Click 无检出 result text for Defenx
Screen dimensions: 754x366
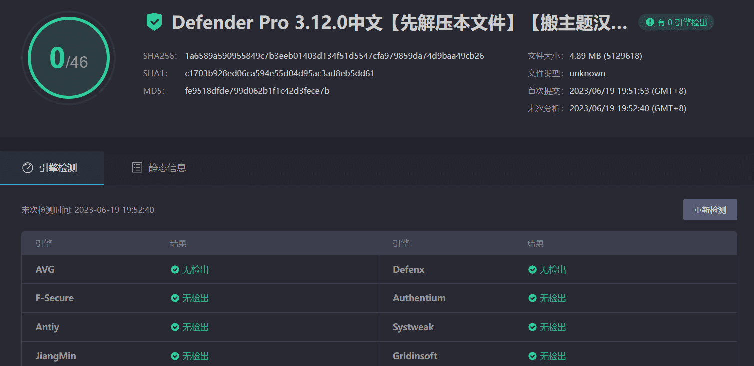click(x=553, y=270)
